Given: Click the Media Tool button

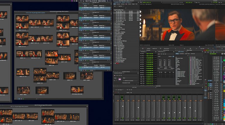Looking at the screenshot, I should click(x=155, y=49).
